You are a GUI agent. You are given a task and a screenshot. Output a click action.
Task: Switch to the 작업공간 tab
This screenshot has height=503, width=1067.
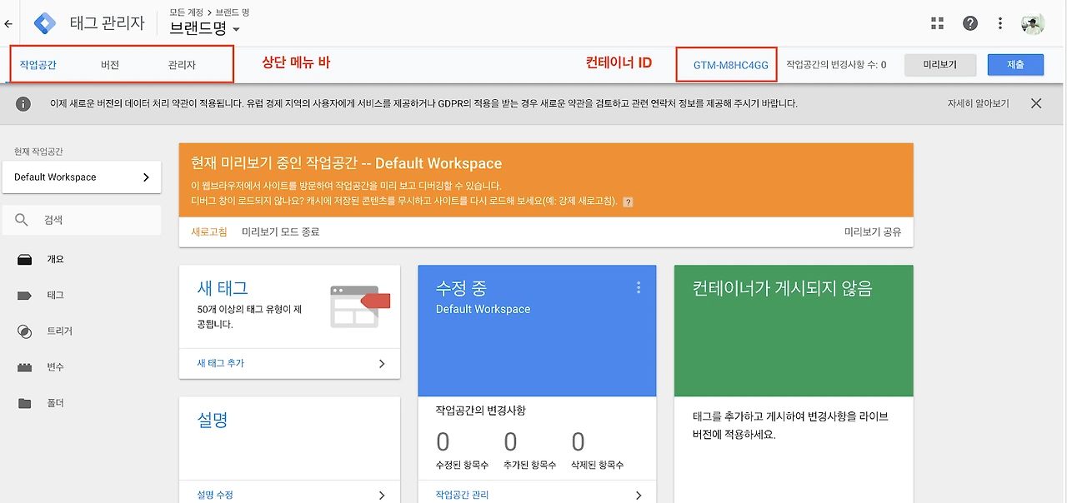tap(38, 65)
